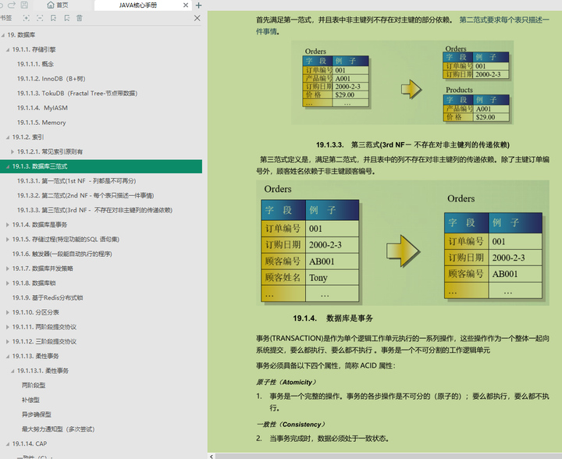This screenshot has width=562, height=459.
Task: Select the highlighted 19.1.3. 数据库三范式 bookmark
Action: (x=101, y=166)
